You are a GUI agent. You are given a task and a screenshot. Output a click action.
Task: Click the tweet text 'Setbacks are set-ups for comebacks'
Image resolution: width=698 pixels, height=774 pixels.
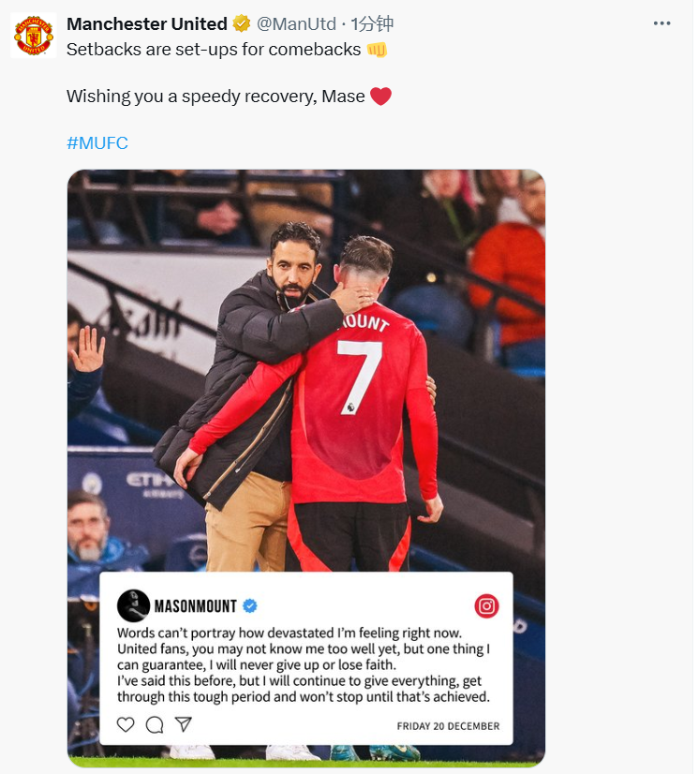(x=214, y=50)
